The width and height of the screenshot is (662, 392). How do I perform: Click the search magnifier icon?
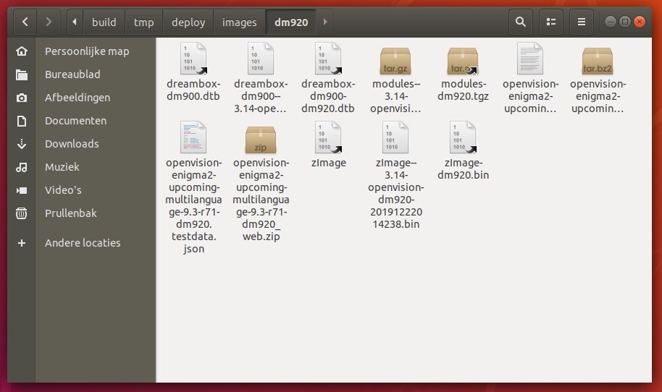[520, 22]
